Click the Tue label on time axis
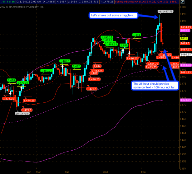The width and height of the screenshot is (192, 174). coord(66,172)
